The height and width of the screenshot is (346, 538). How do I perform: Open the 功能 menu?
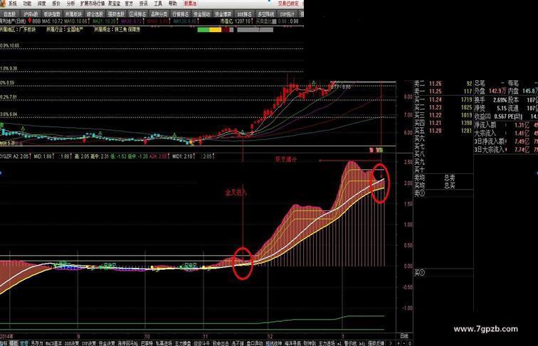(27, 4)
